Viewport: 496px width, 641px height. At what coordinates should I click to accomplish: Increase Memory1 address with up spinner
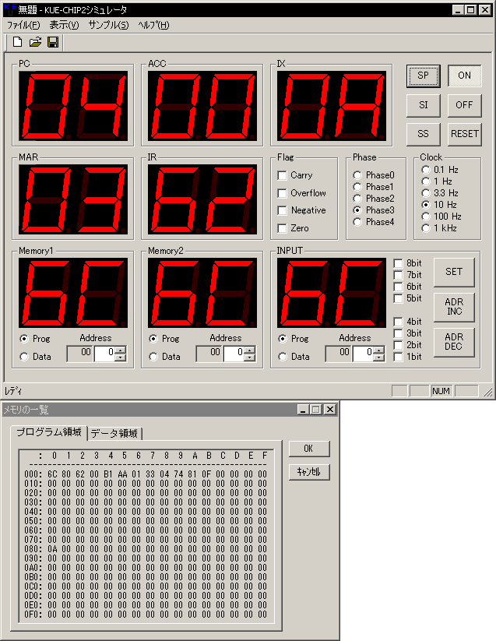120,350
